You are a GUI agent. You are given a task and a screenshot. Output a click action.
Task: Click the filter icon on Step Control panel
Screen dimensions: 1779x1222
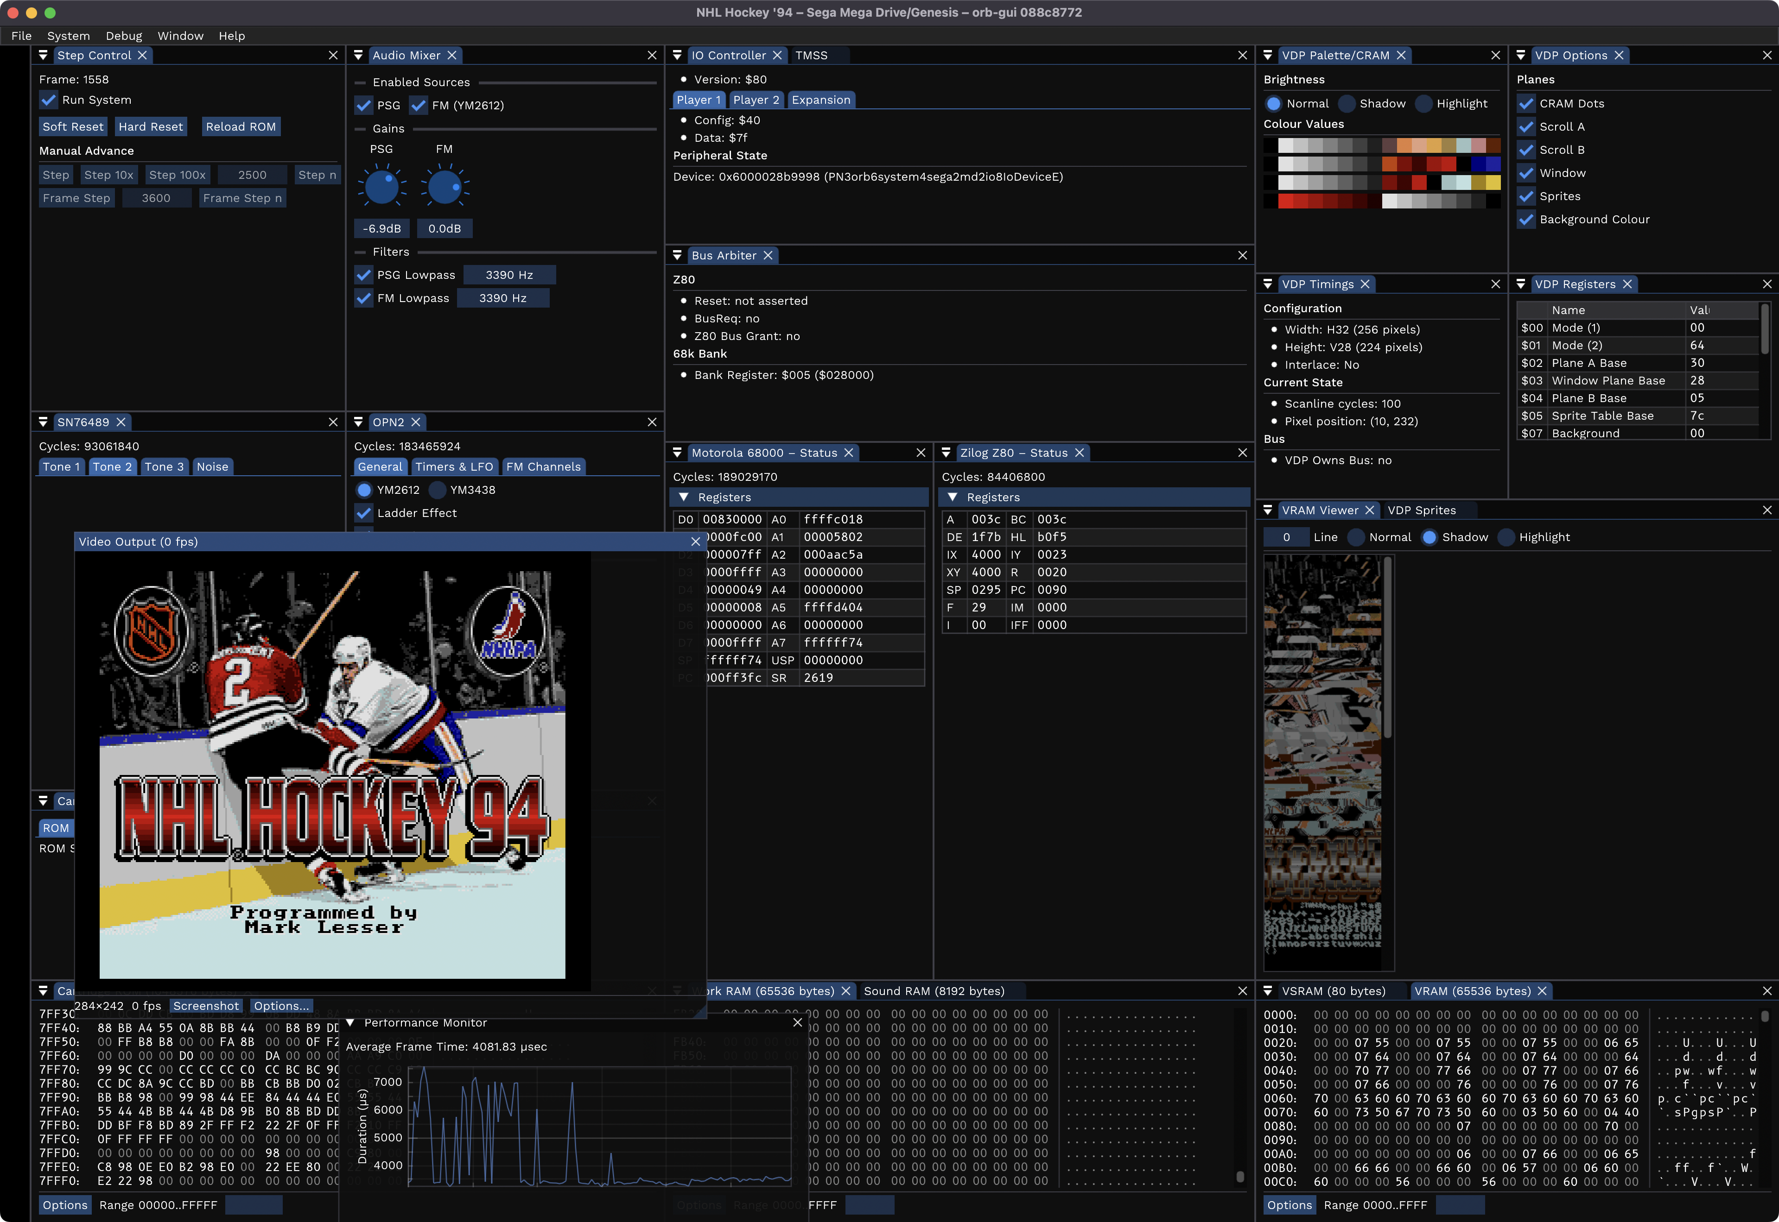pyautogui.click(x=44, y=55)
